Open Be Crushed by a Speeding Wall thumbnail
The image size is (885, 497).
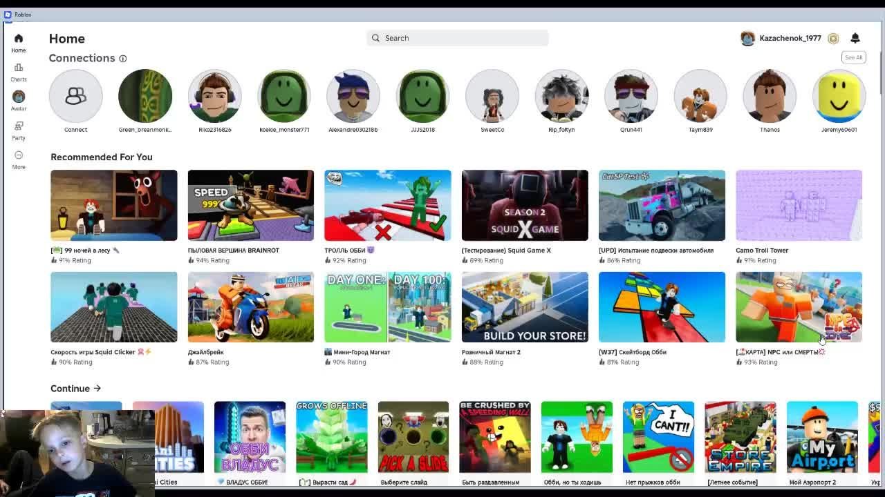tap(495, 437)
